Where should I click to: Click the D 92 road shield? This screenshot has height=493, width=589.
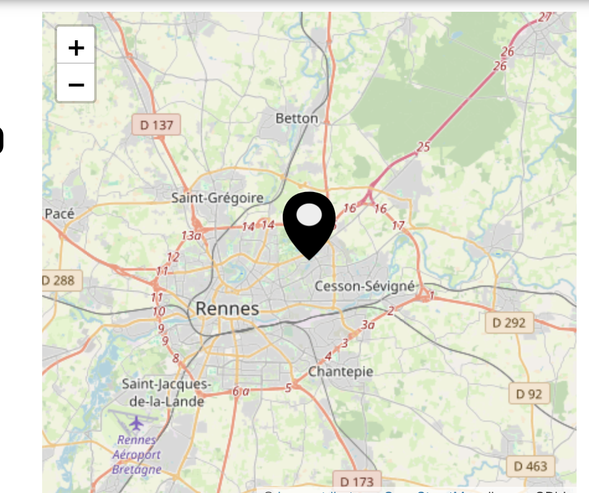pos(529,394)
